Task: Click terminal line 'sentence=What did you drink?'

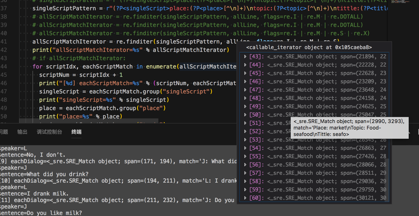Action: coord(44,174)
